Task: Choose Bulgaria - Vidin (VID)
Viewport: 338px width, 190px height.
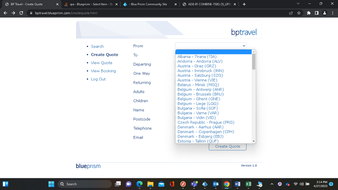Action: (x=213, y=118)
